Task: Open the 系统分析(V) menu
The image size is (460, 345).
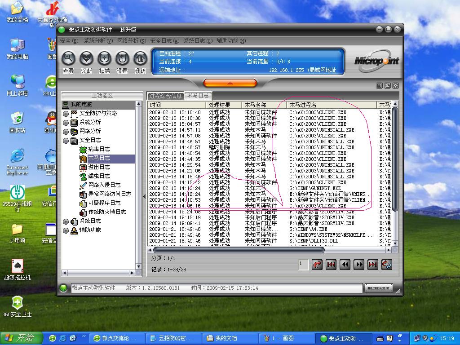Action: (98, 41)
